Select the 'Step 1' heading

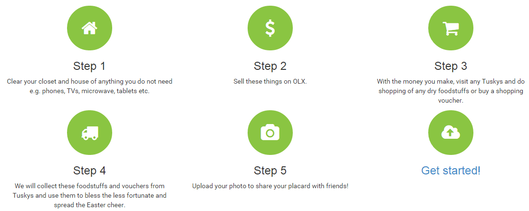click(89, 66)
